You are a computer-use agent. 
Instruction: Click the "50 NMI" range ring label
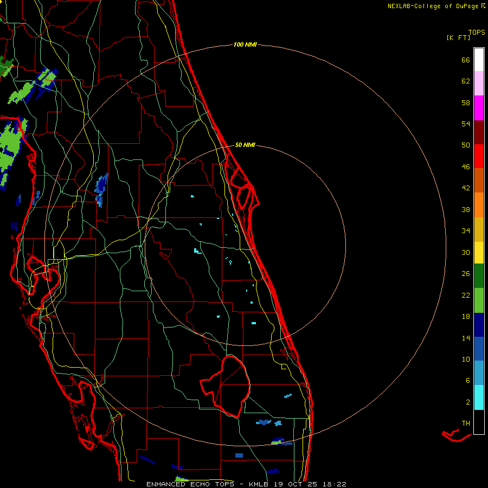pyautogui.click(x=245, y=145)
